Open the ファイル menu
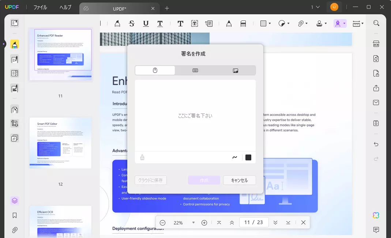Viewport: 391px width, 238px height. tap(40, 7)
